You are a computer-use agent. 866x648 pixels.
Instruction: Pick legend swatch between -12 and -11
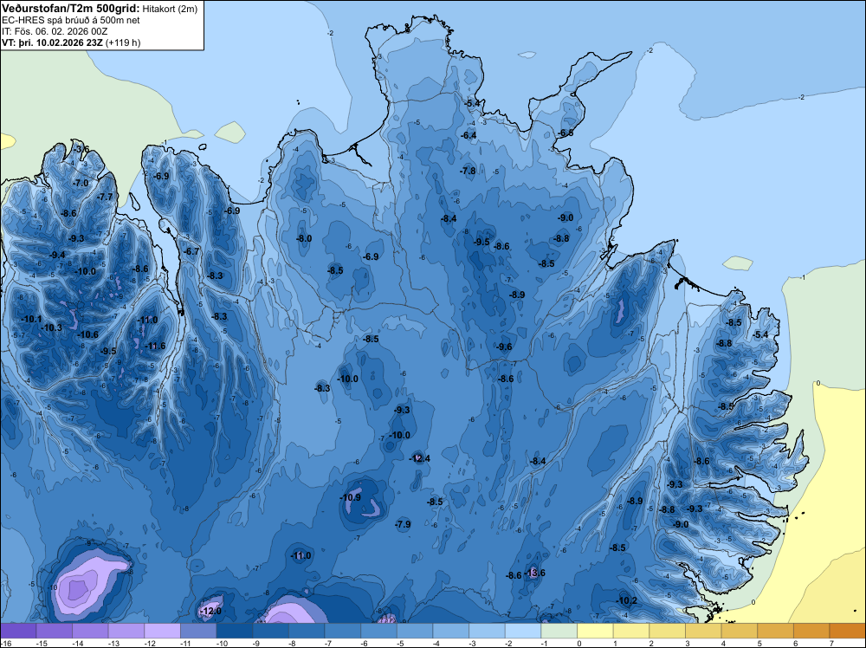pyautogui.click(x=163, y=631)
